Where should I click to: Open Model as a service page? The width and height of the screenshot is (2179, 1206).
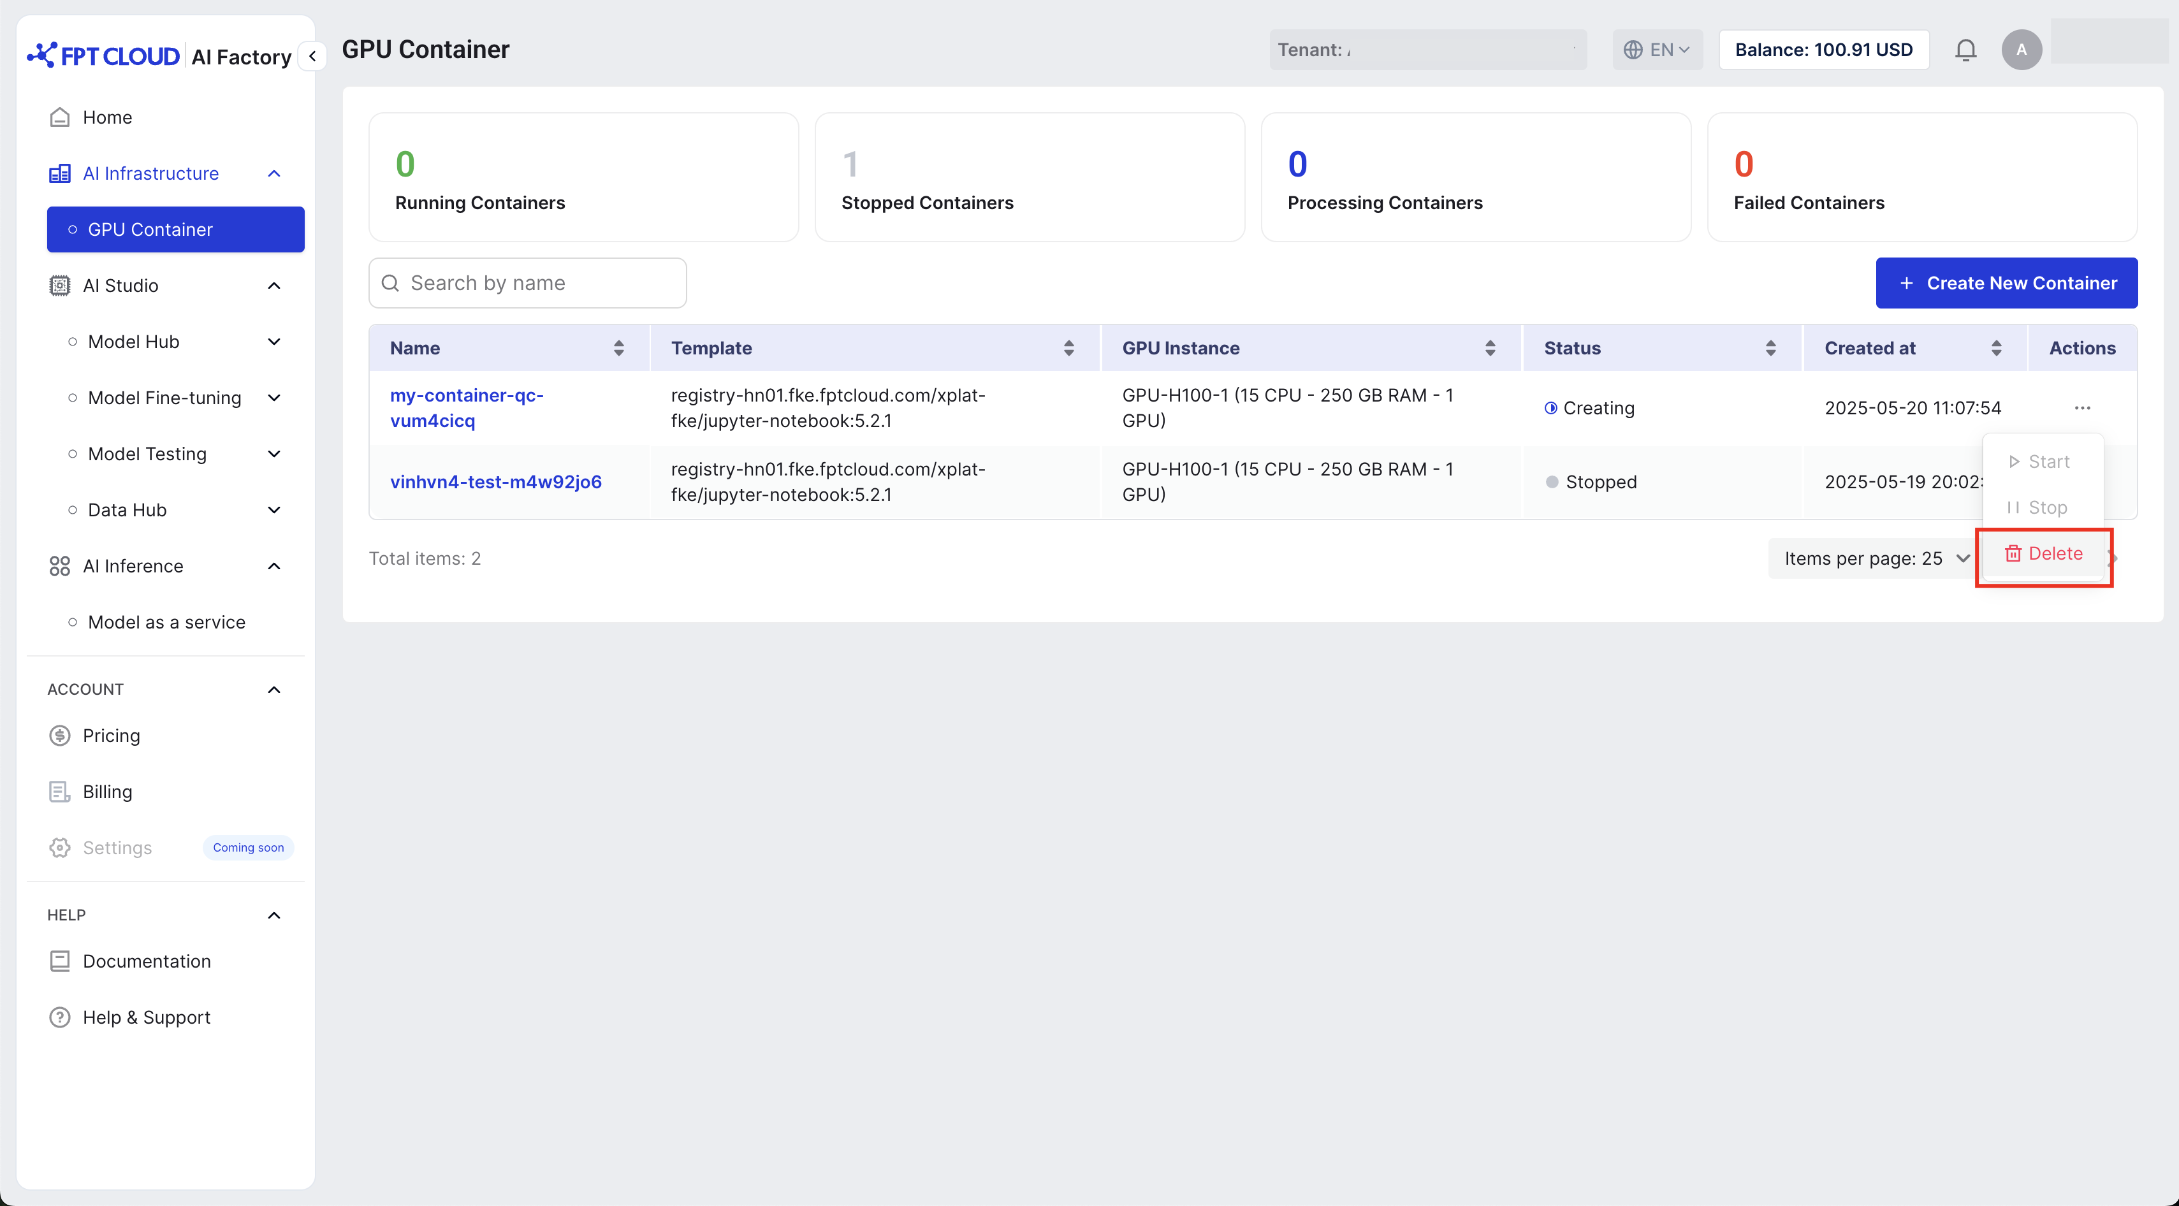[x=166, y=621]
